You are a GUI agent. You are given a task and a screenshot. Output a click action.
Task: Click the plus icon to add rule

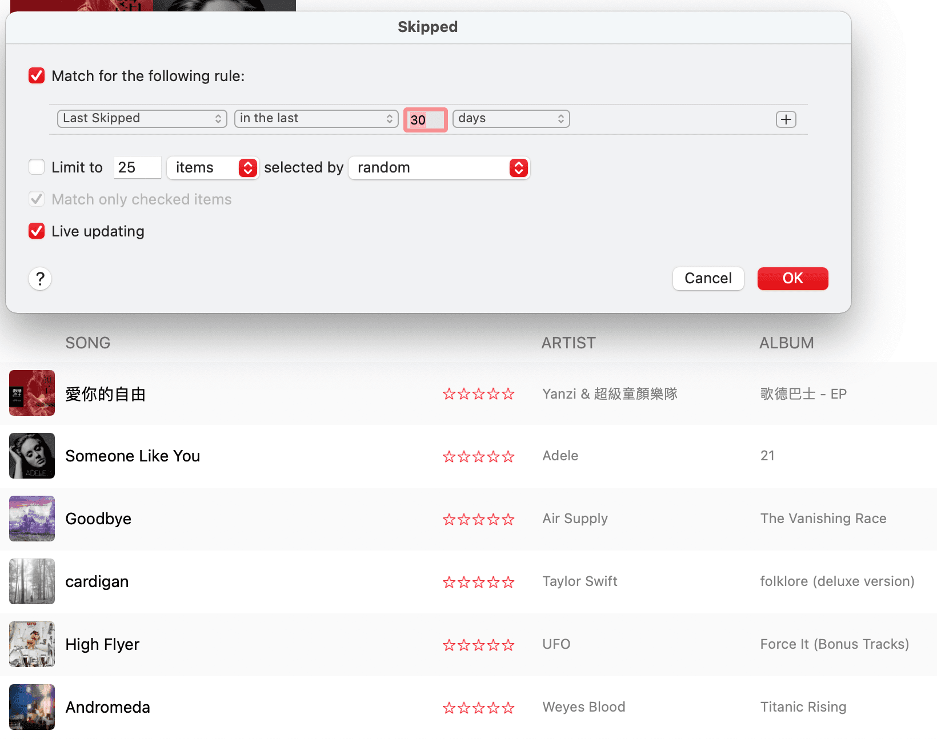pos(786,119)
